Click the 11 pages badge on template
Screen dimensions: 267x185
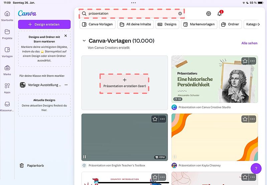[178, 99]
